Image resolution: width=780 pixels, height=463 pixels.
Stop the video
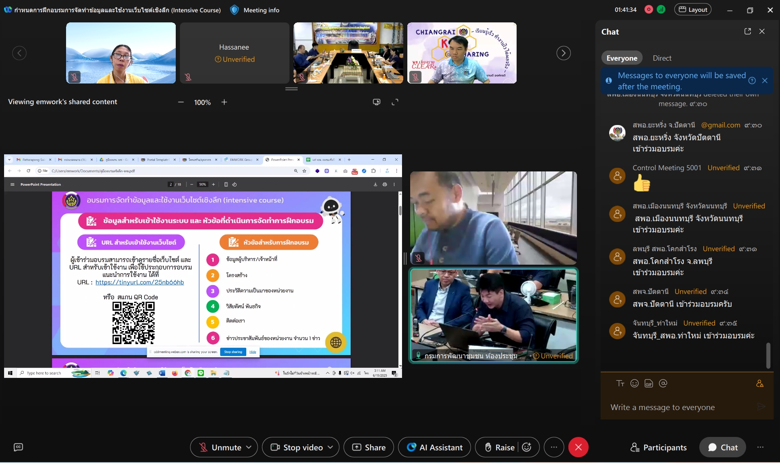[x=297, y=447]
